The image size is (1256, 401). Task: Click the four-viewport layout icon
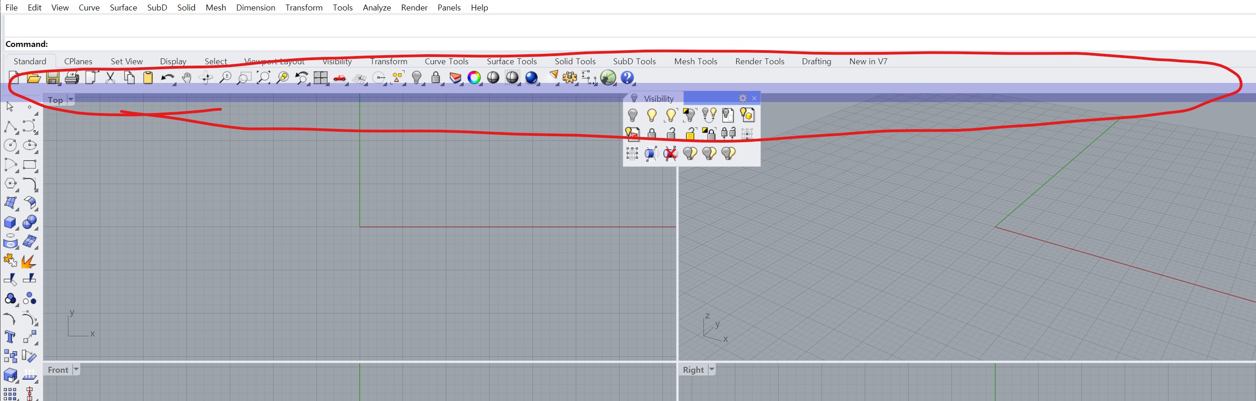pos(320,78)
